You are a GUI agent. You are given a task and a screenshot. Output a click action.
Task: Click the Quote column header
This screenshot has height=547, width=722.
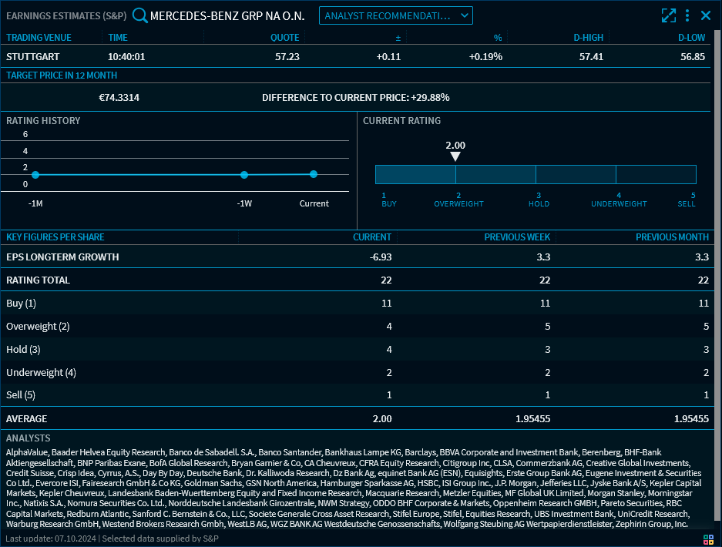click(x=284, y=37)
